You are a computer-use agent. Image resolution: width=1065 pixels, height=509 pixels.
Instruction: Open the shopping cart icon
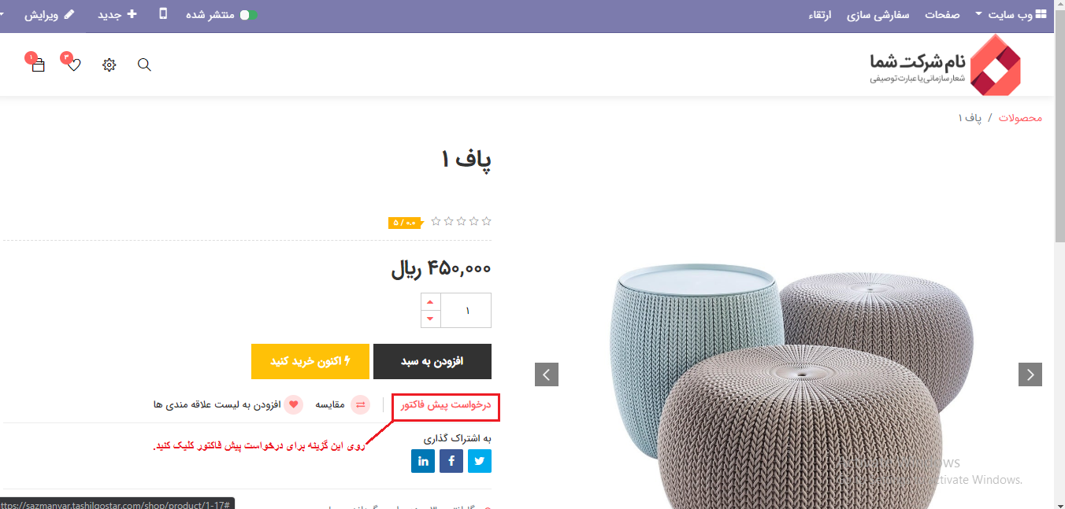[38, 65]
